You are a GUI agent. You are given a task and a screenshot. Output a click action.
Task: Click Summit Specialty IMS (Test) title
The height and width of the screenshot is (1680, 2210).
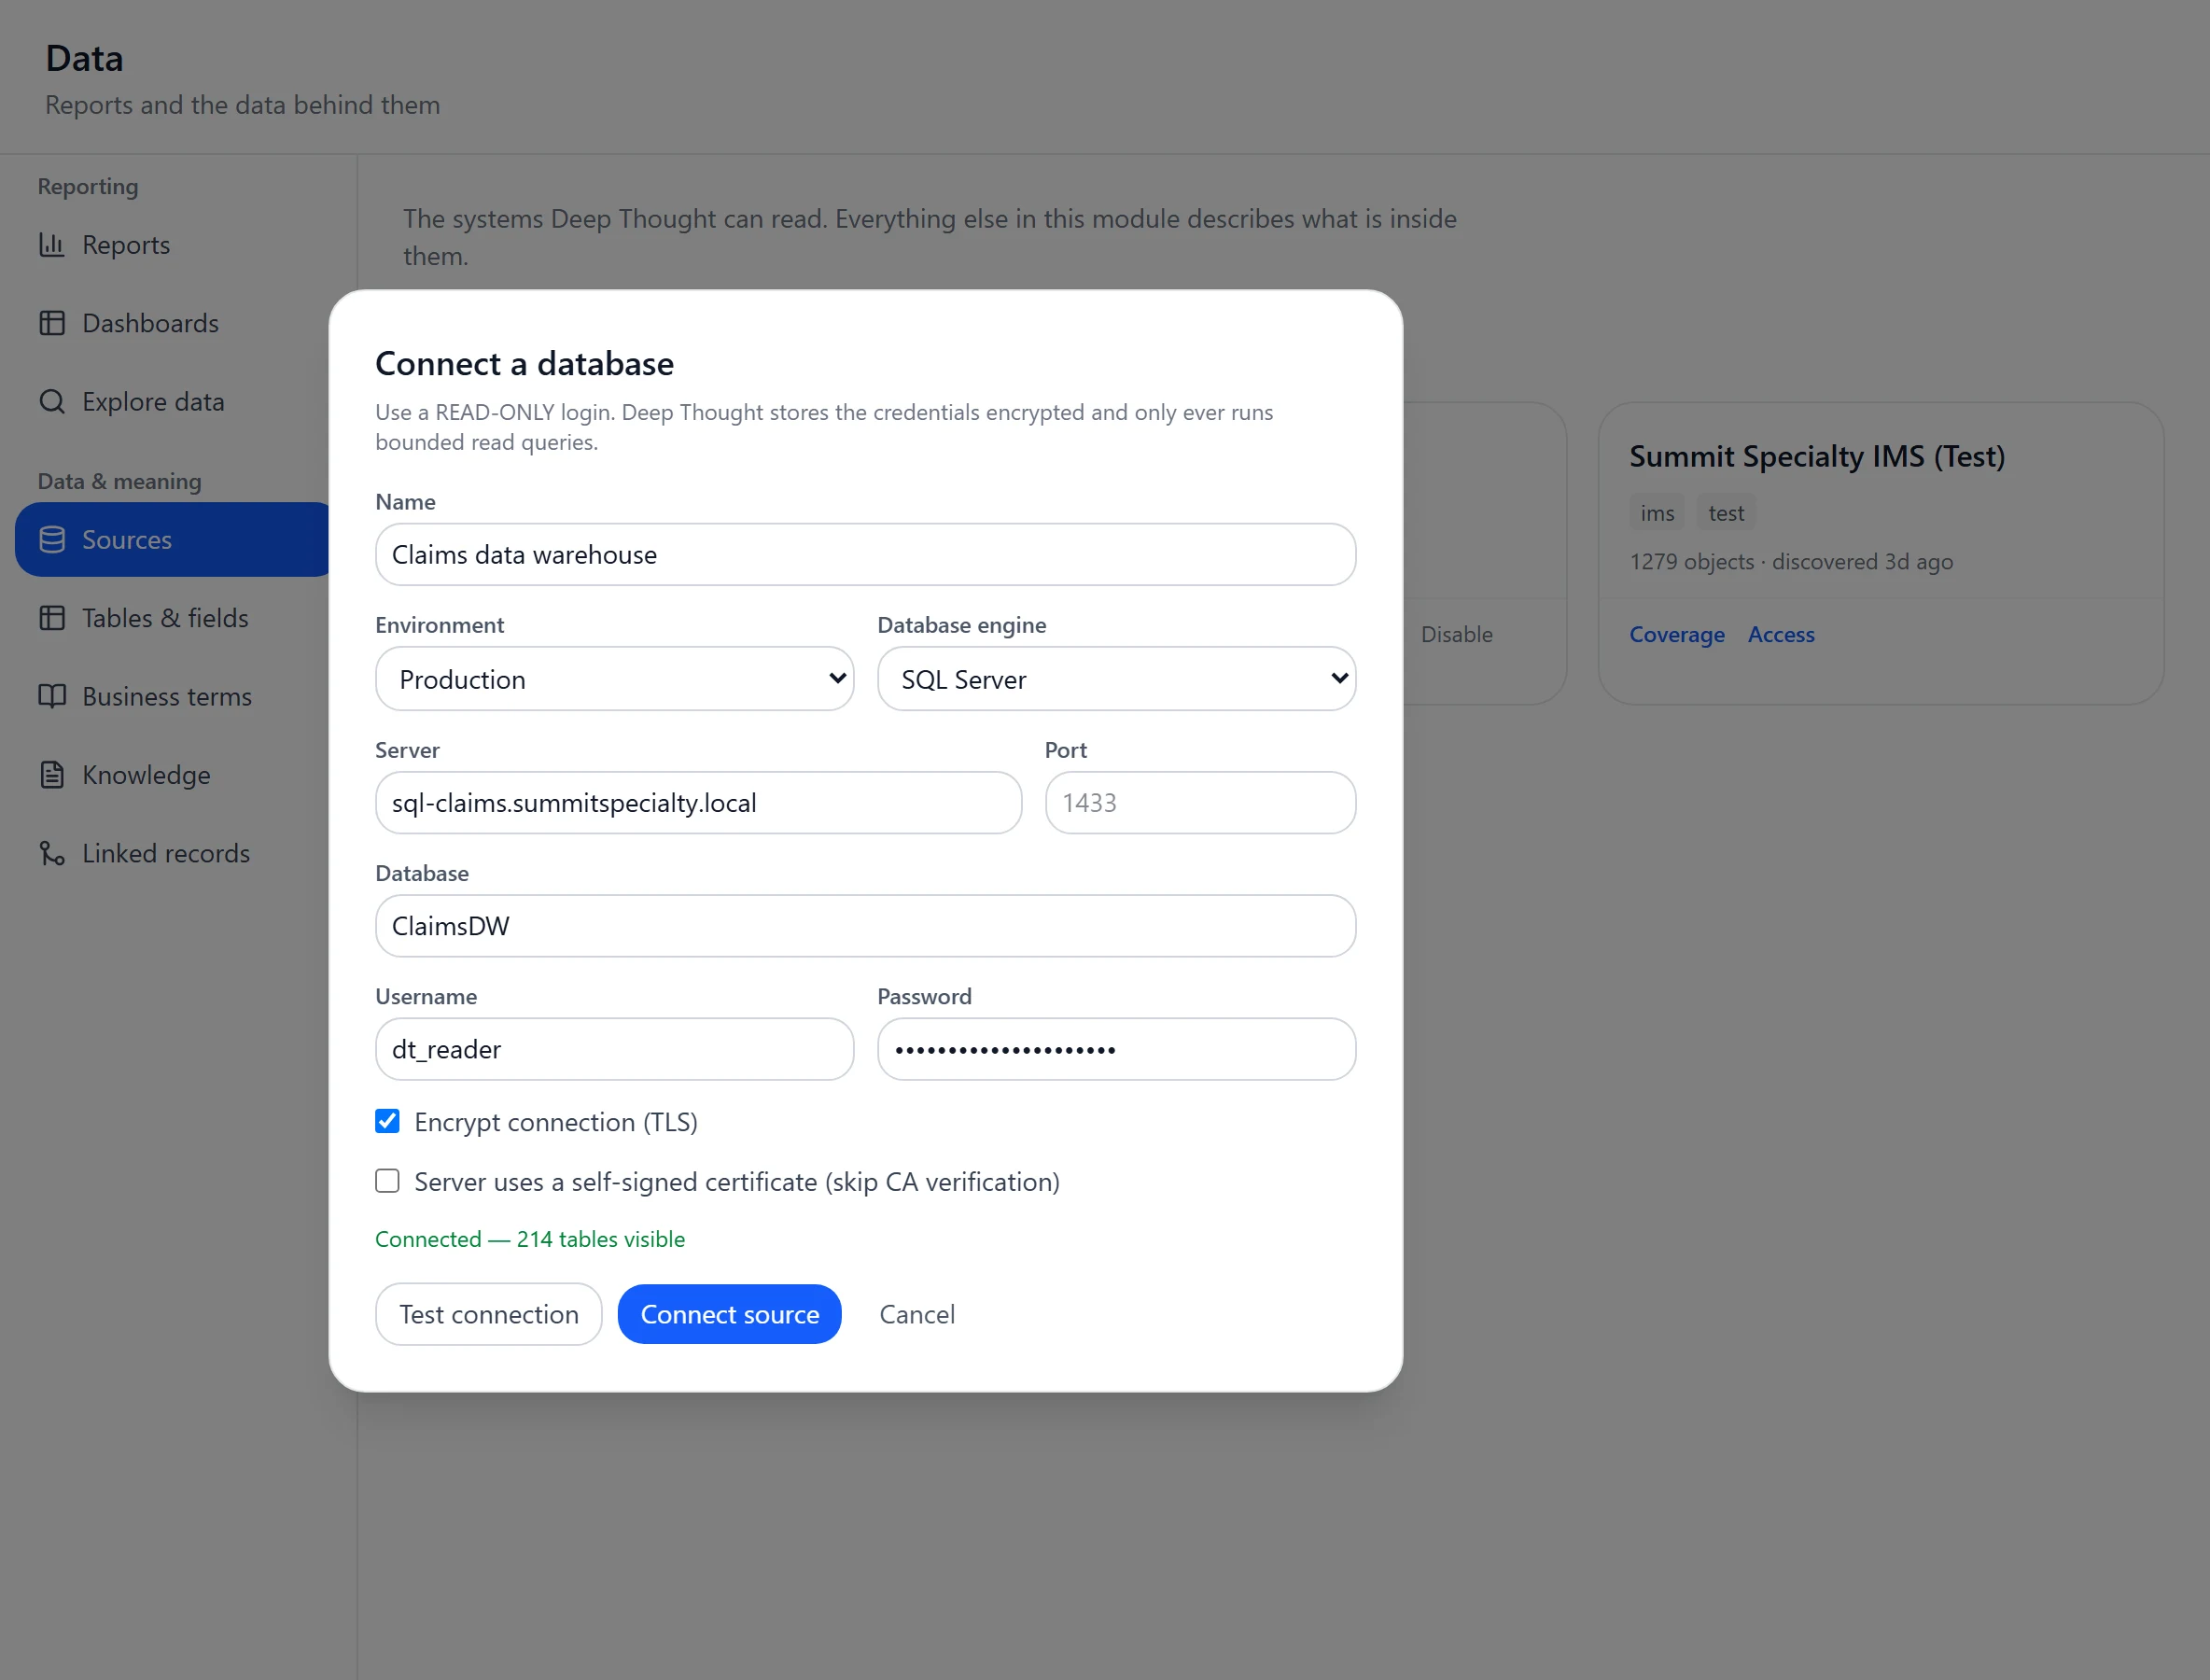[1817, 456]
